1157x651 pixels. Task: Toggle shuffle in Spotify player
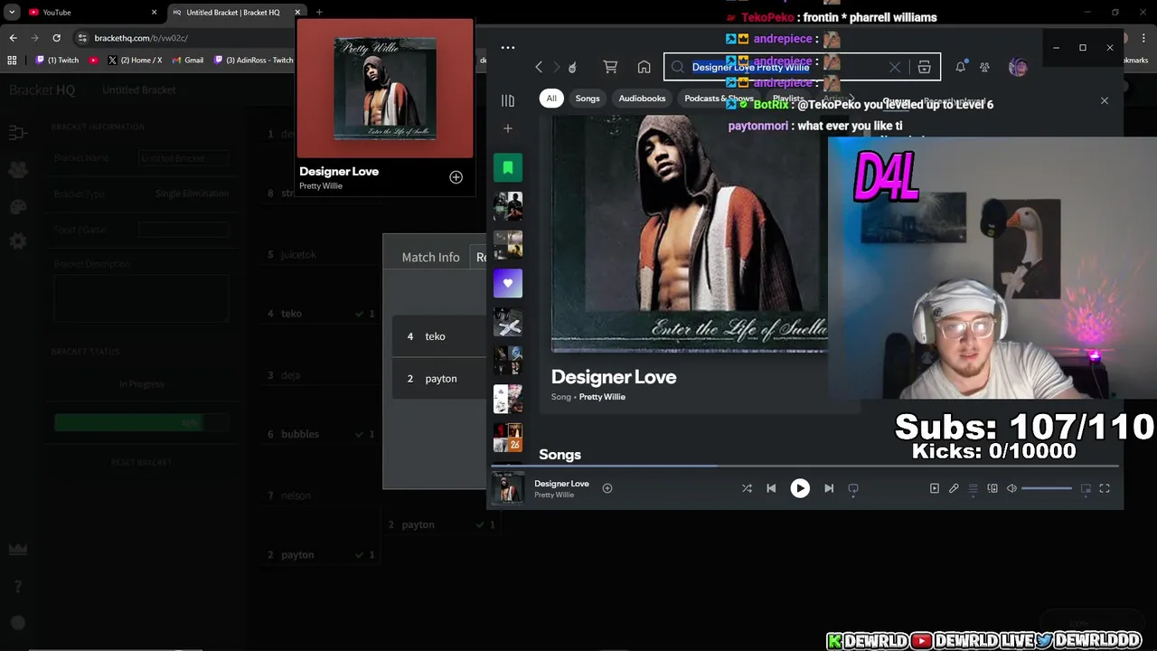pyautogui.click(x=747, y=488)
